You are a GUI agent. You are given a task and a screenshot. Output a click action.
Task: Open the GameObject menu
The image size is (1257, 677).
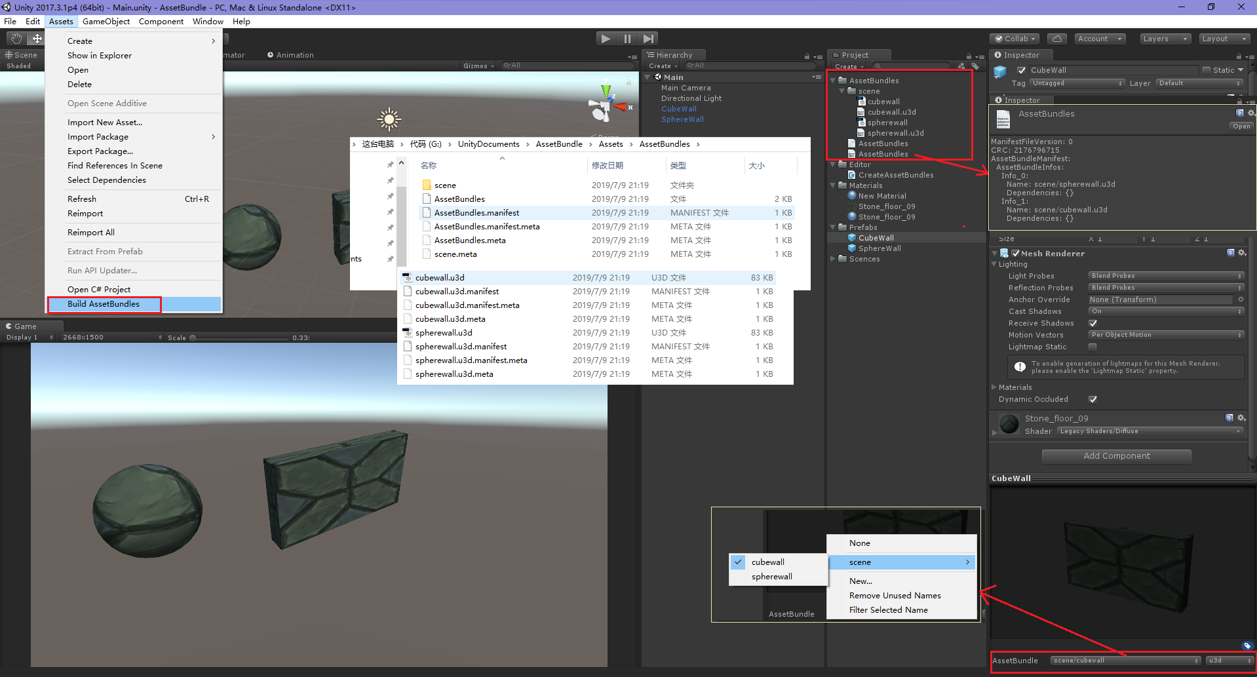pyautogui.click(x=106, y=22)
